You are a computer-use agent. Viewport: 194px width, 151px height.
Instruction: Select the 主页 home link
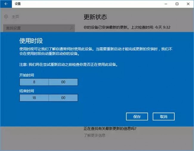(x=15, y=17)
